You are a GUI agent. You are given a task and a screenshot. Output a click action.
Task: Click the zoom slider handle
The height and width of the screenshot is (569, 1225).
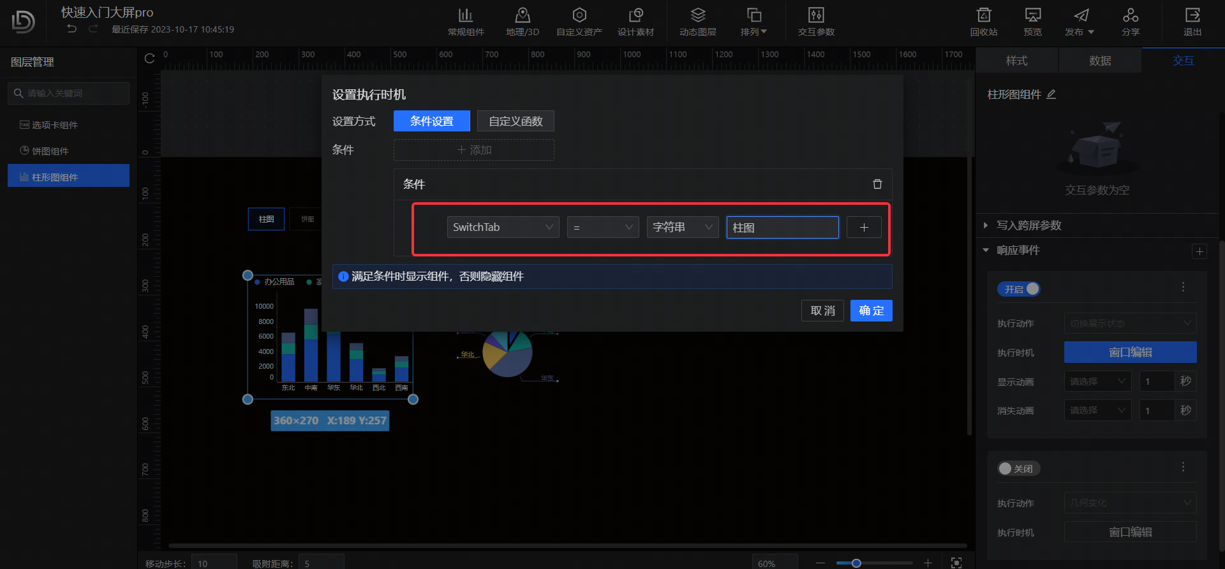pyautogui.click(x=856, y=563)
